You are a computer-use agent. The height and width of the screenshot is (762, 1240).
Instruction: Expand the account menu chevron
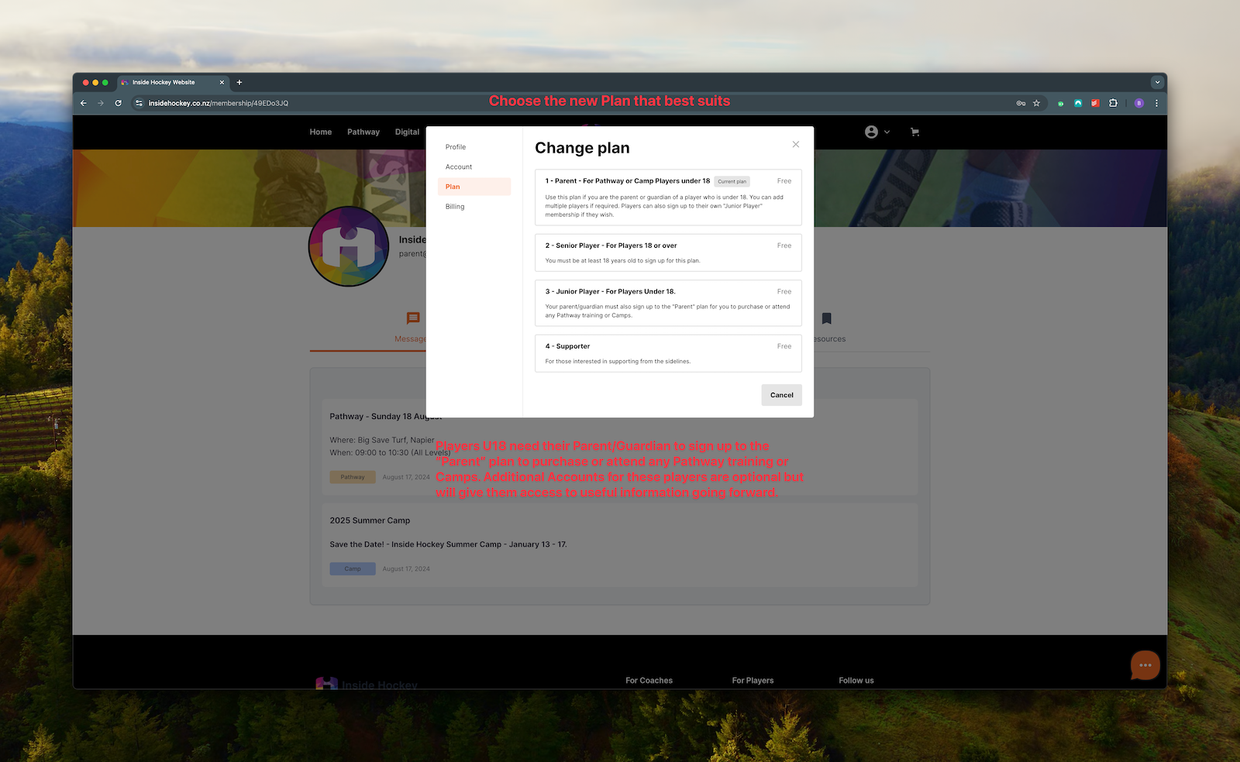(887, 132)
